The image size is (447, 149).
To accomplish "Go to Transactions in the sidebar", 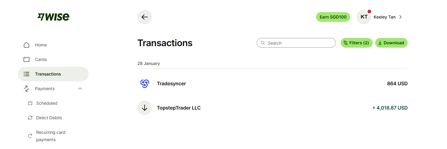I will [48, 74].
